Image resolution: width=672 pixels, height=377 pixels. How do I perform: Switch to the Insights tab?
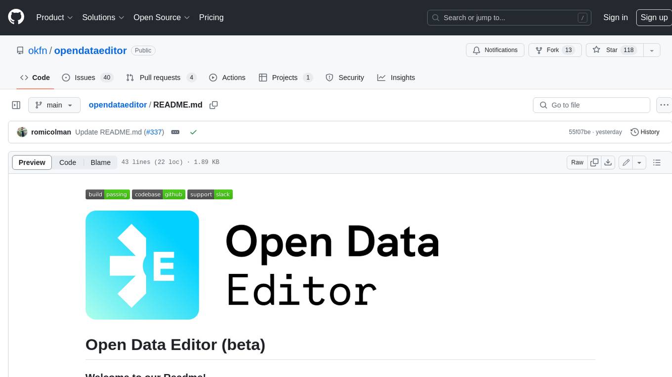[396, 77]
